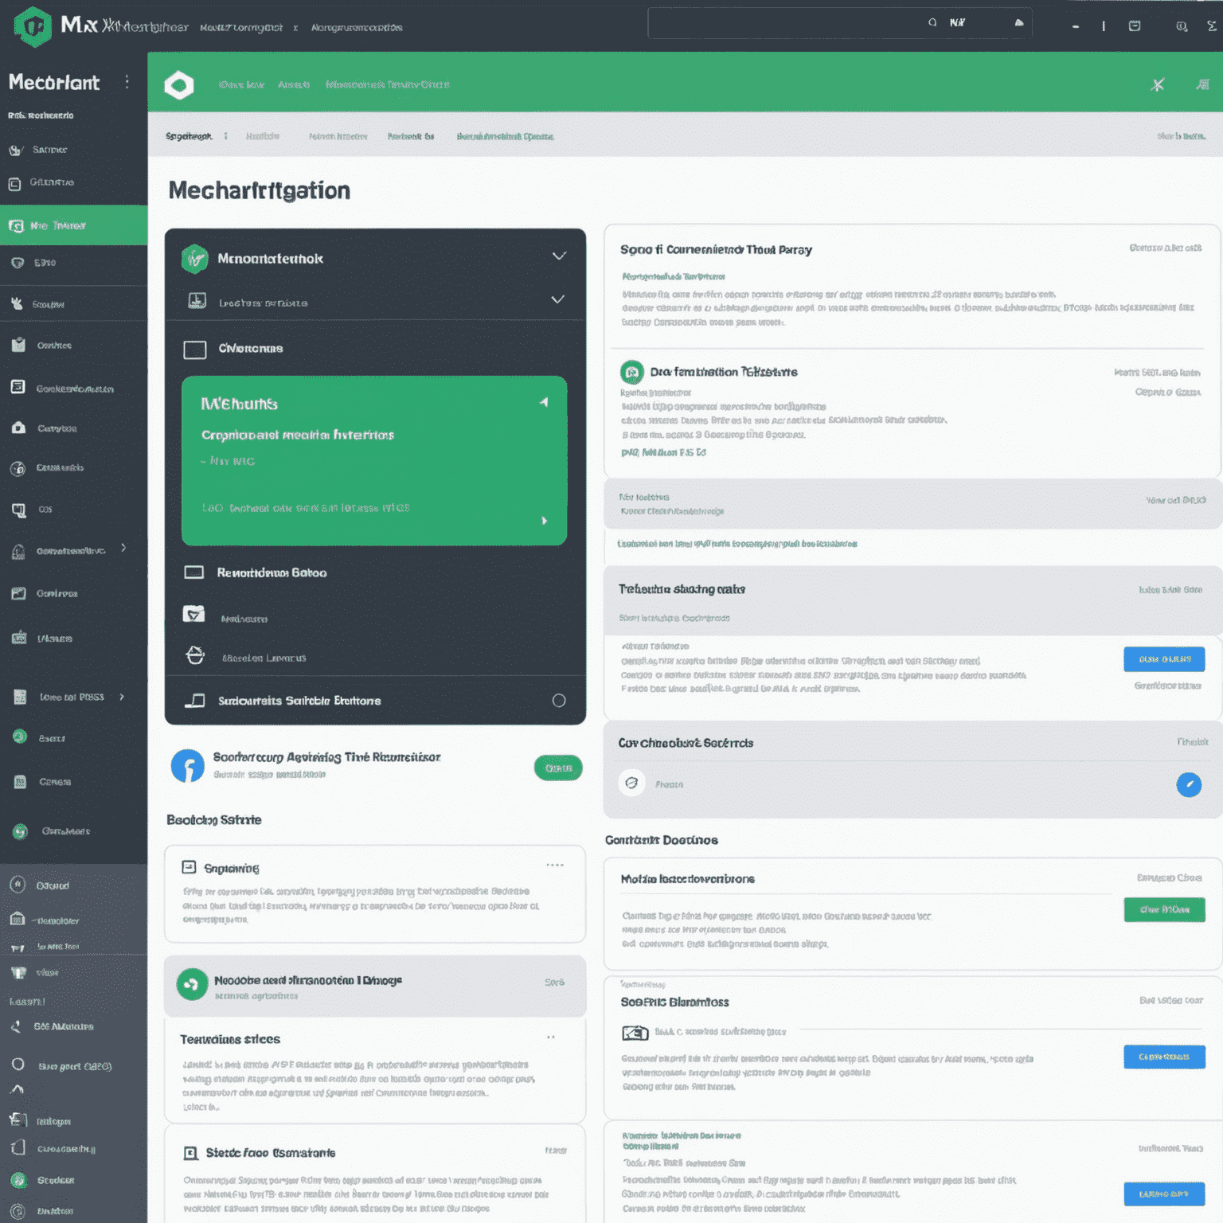Collapse the Mnonnatertnok panel chevron
The height and width of the screenshot is (1223, 1223).
(559, 256)
